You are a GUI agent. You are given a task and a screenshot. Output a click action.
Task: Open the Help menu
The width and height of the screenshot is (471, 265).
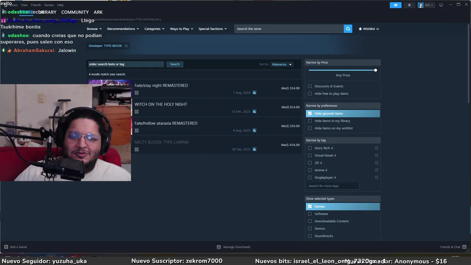[x=60, y=5]
